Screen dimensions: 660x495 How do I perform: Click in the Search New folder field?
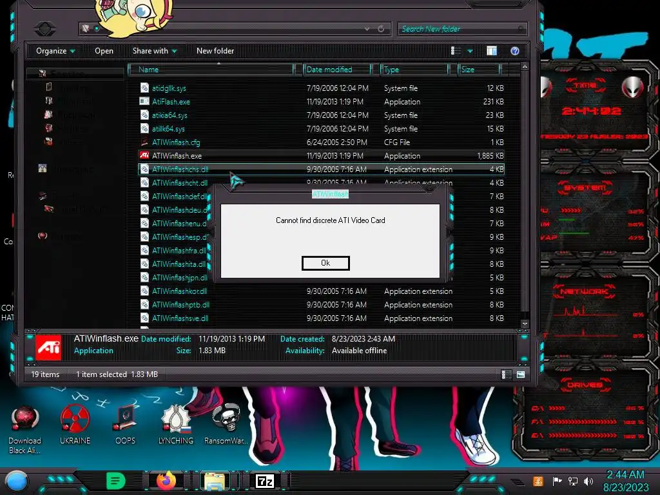(461, 29)
